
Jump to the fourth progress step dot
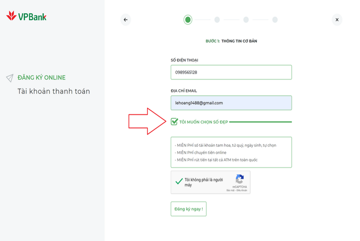[275, 20]
